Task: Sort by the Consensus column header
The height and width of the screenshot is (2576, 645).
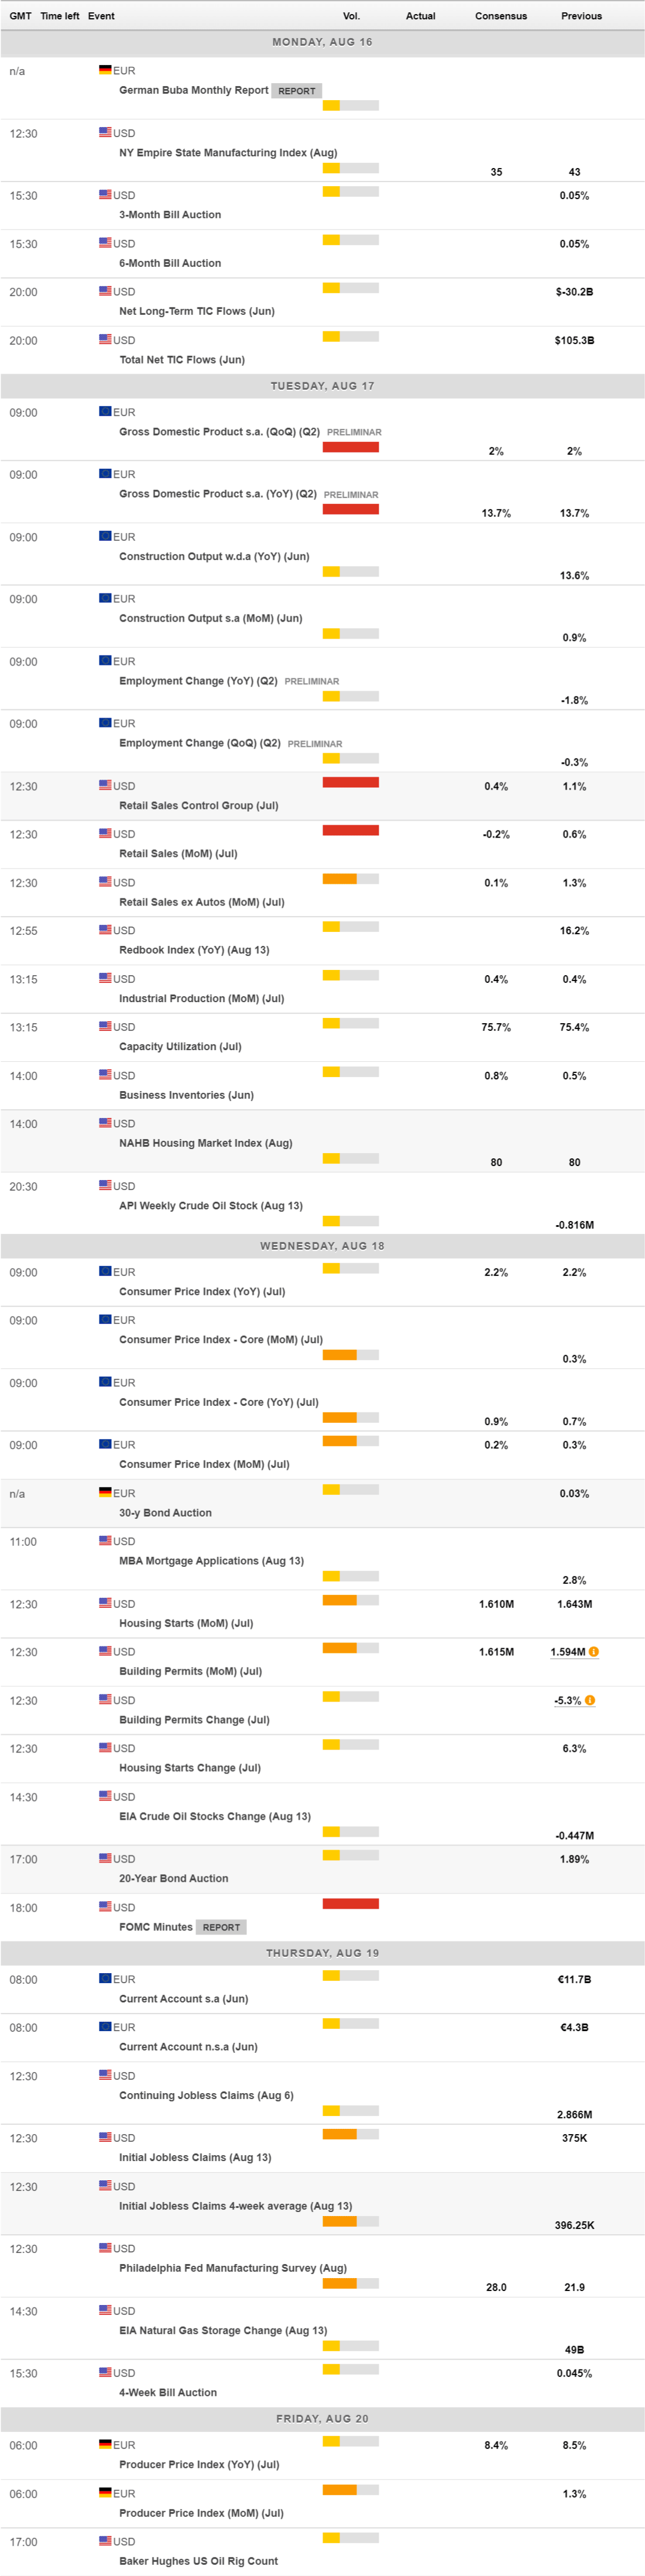Action: (x=500, y=16)
